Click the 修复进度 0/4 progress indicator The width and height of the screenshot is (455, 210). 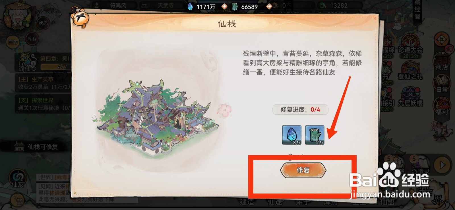coord(300,110)
